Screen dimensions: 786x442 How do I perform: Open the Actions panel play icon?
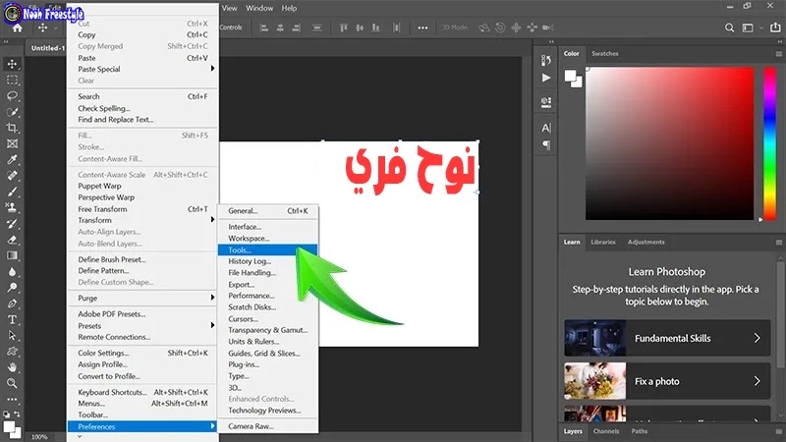[546, 78]
